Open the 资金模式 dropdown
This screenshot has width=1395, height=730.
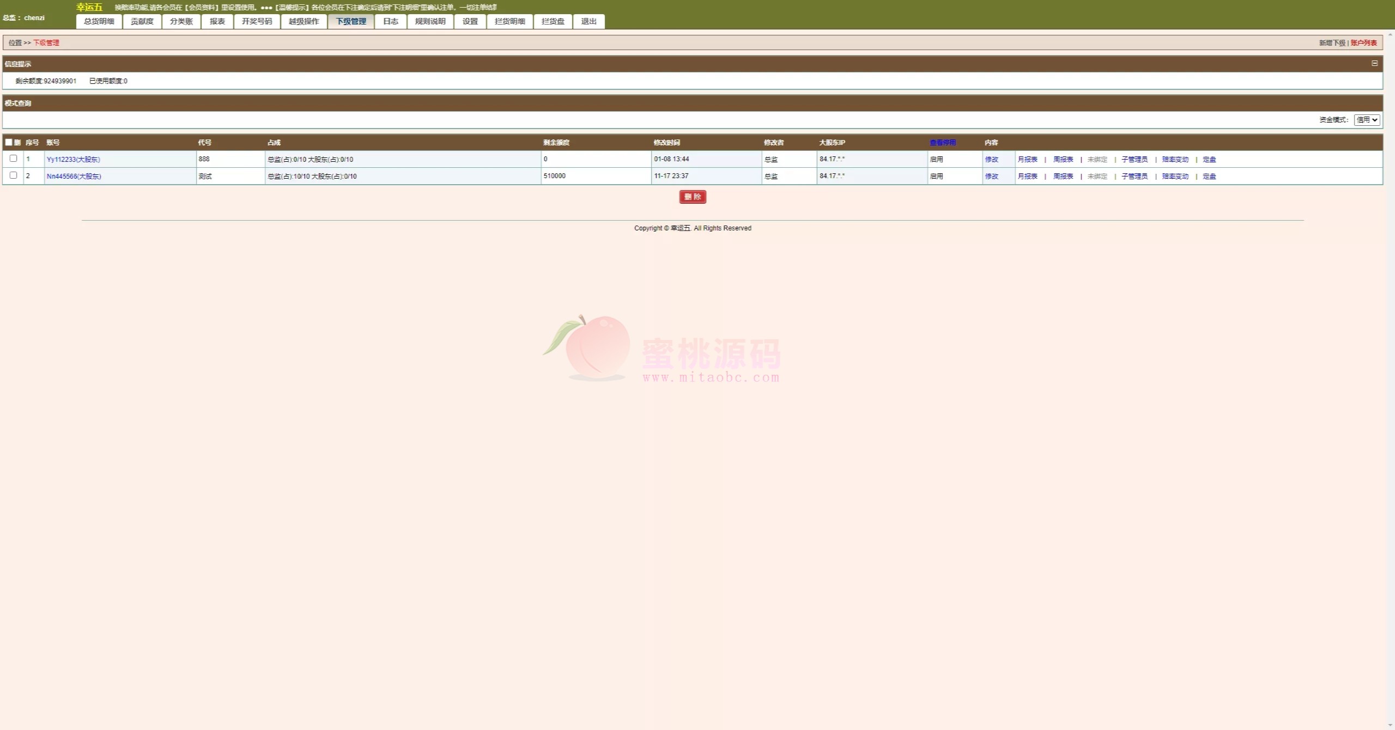tap(1366, 120)
